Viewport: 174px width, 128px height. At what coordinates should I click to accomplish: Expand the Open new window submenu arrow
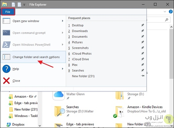[x=63, y=21]
